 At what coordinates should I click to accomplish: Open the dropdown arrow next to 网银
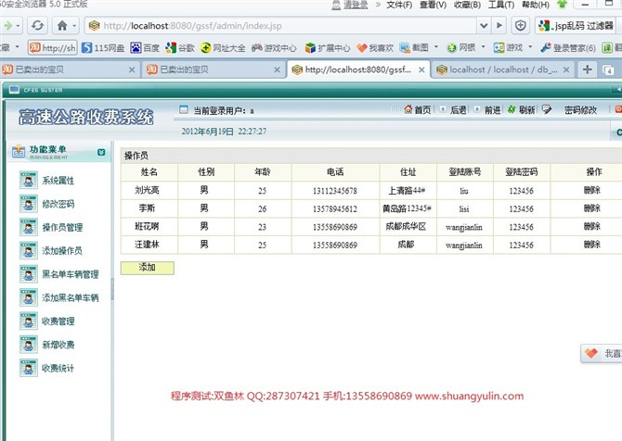[x=483, y=47]
